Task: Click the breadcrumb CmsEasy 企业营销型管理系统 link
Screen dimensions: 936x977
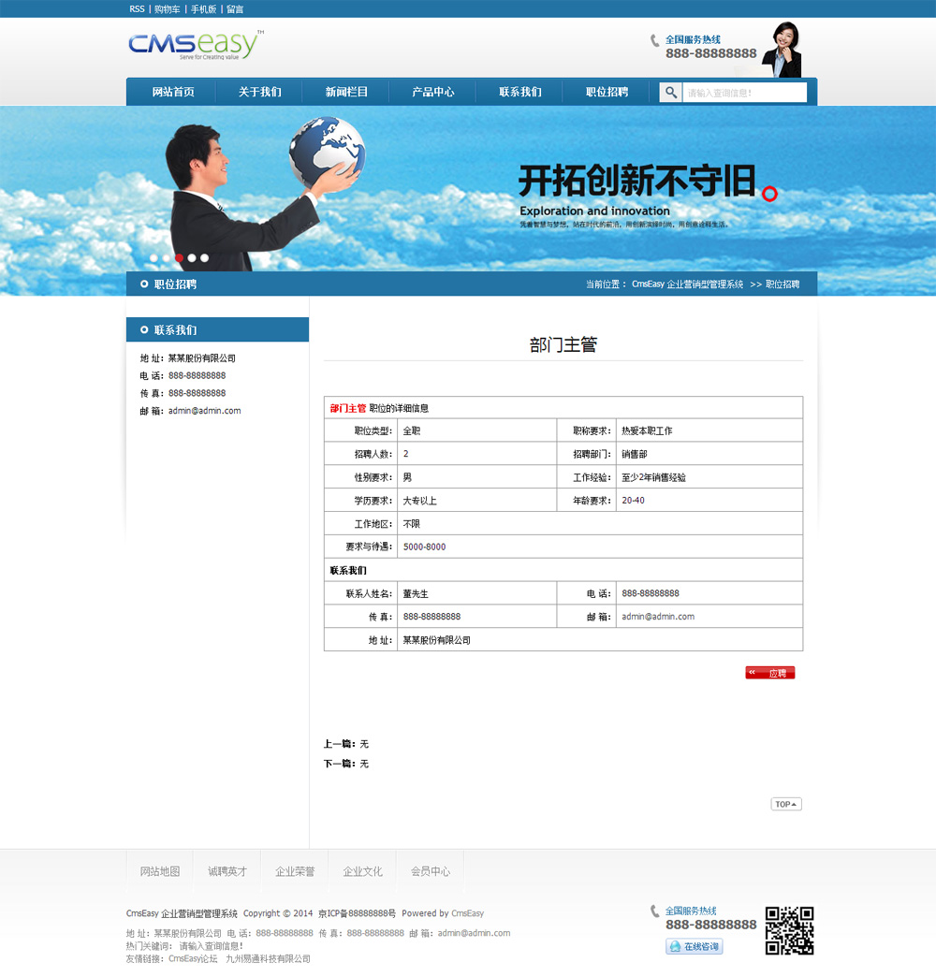Action: tap(687, 284)
